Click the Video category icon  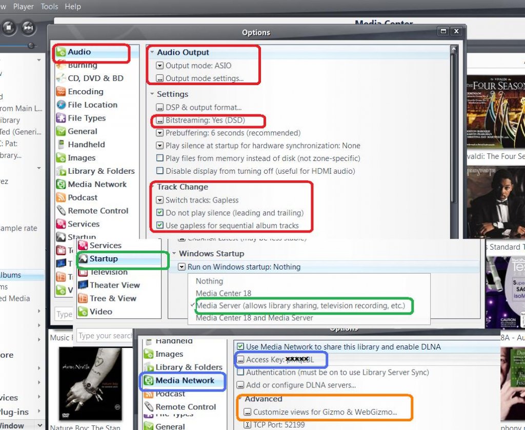click(83, 312)
